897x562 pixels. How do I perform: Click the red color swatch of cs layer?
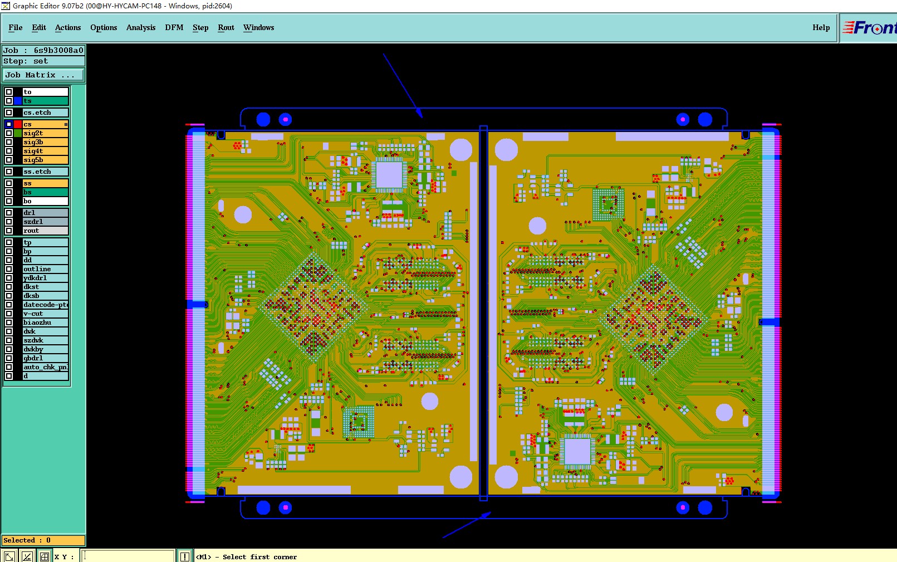[x=18, y=124]
